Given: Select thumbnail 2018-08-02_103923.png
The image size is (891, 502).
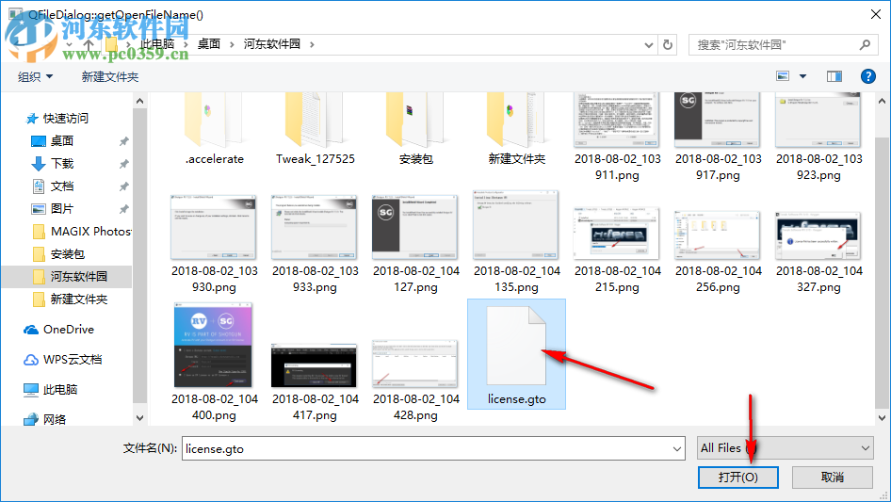Looking at the screenshot, I should pos(818,121).
